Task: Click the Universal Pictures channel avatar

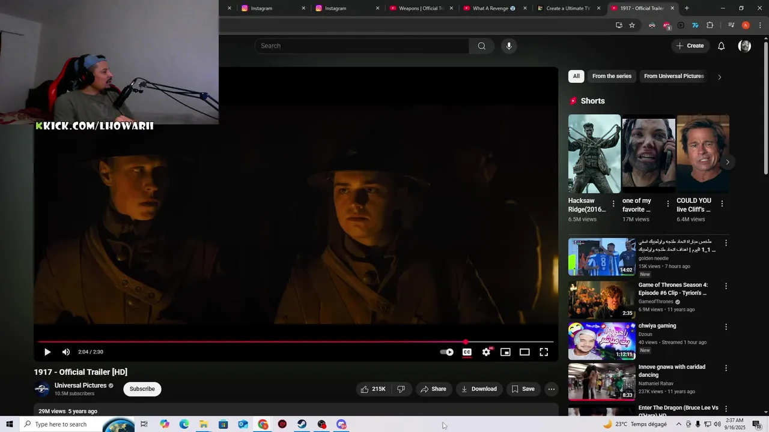Action: coord(42,389)
